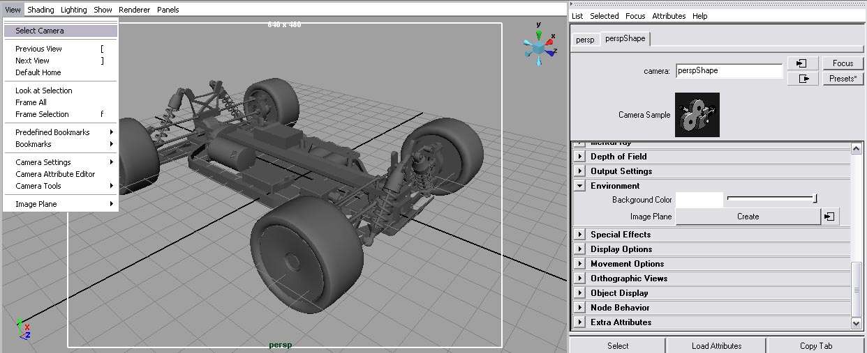Click the camera output connection arrow icon
Screen dimensions: 867x353
tap(802, 79)
